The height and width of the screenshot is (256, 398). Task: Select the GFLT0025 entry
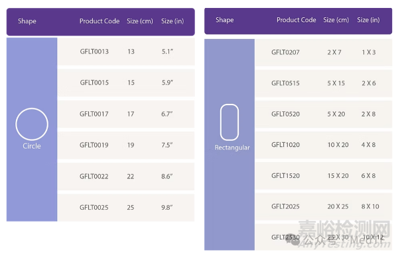point(94,208)
